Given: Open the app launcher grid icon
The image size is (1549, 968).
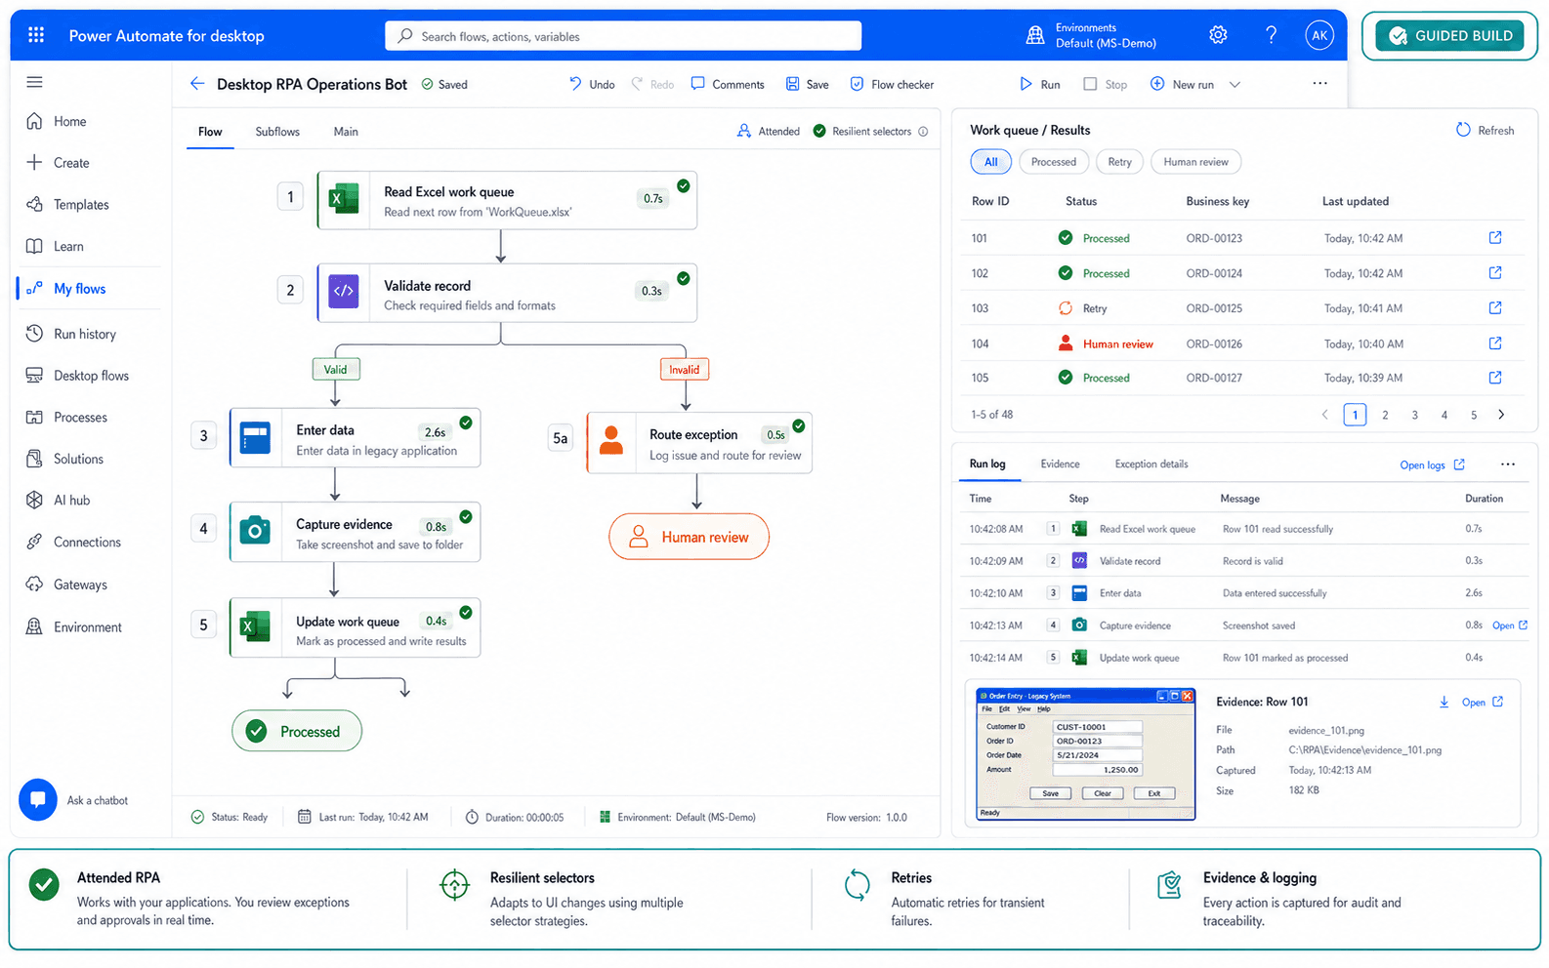Looking at the screenshot, I should 36,35.
